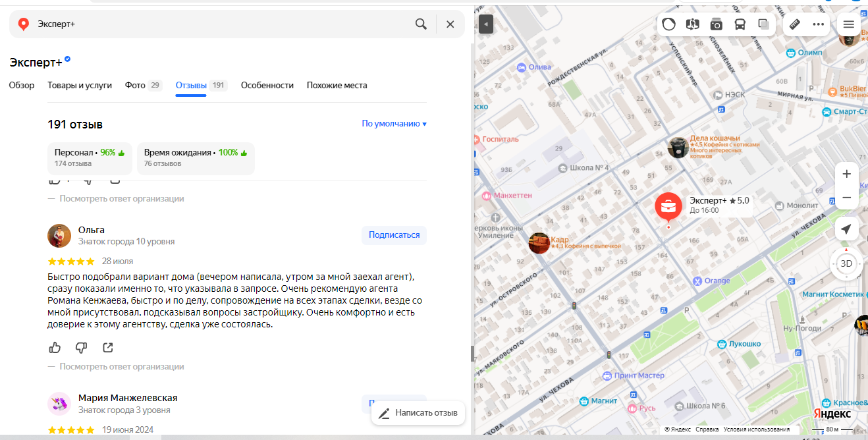Like Olga's review with thumbs up

click(x=55, y=347)
